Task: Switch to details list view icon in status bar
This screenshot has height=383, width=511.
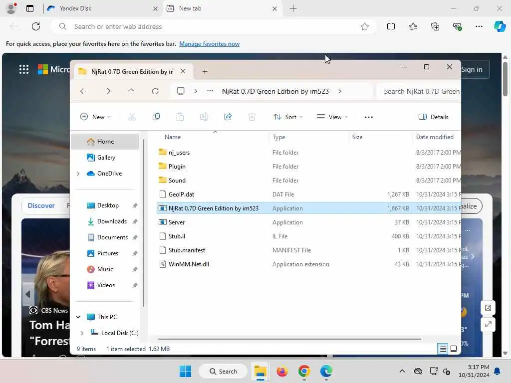Action: pyautogui.click(x=443, y=349)
